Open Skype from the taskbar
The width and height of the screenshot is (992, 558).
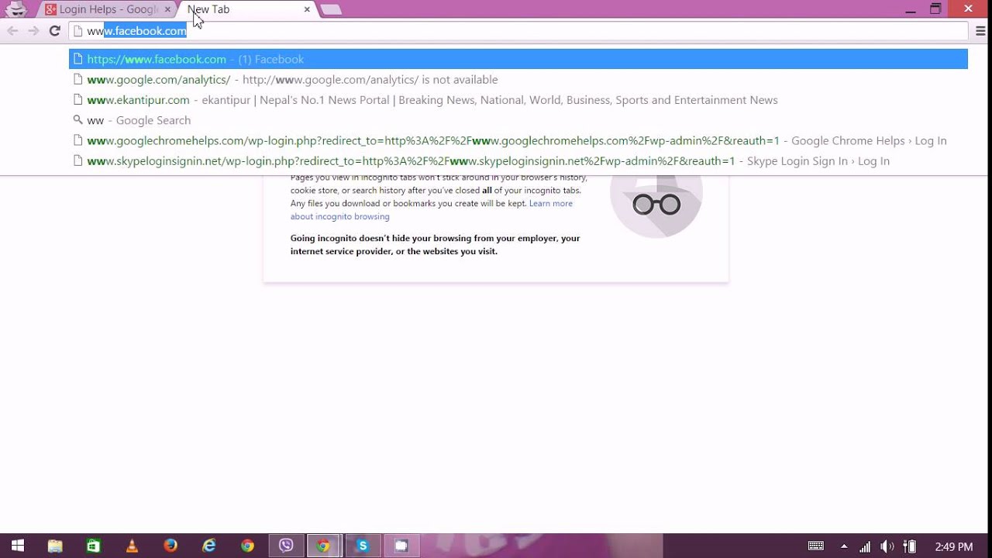pyautogui.click(x=362, y=546)
